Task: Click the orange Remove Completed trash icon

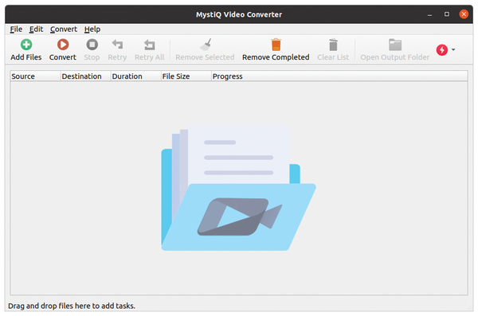Action: 276,45
